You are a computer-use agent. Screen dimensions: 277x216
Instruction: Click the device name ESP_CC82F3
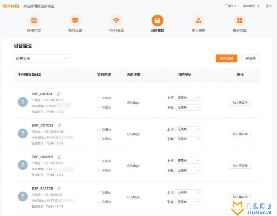(42, 157)
